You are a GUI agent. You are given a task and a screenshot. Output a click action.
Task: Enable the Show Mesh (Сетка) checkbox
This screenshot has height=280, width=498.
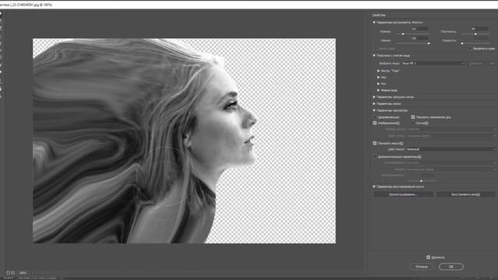(413, 123)
